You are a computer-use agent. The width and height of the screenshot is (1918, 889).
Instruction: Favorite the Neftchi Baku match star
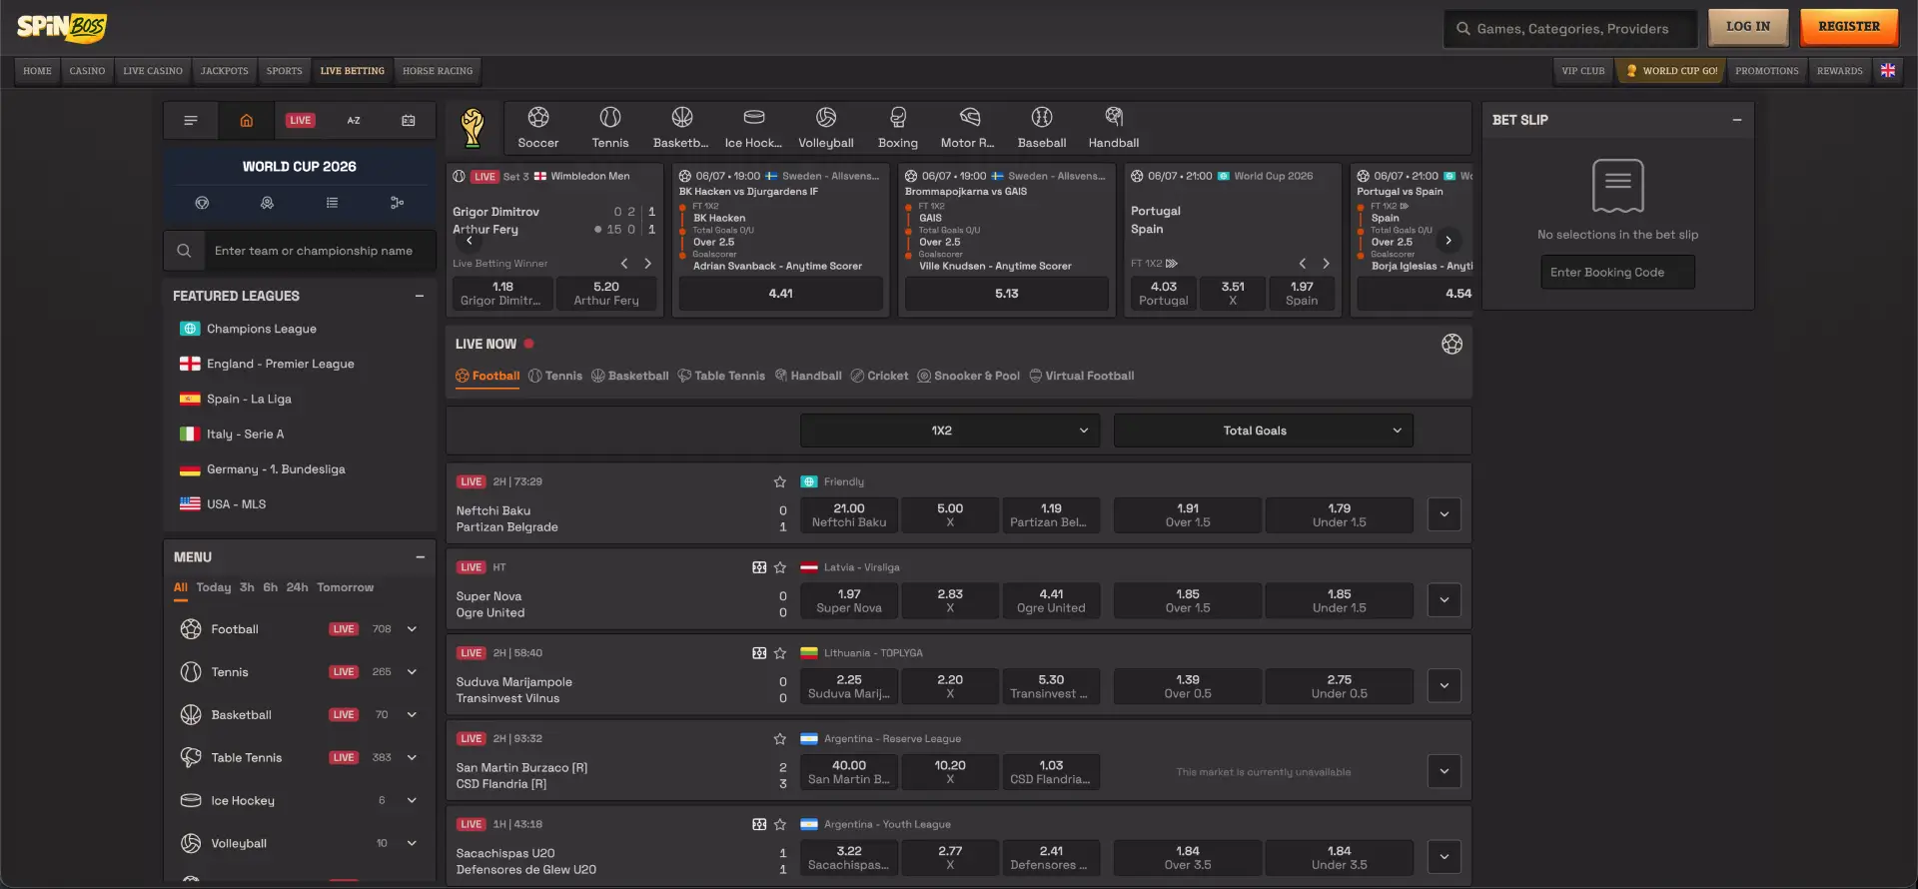pyautogui.click(x=780, y=482)
